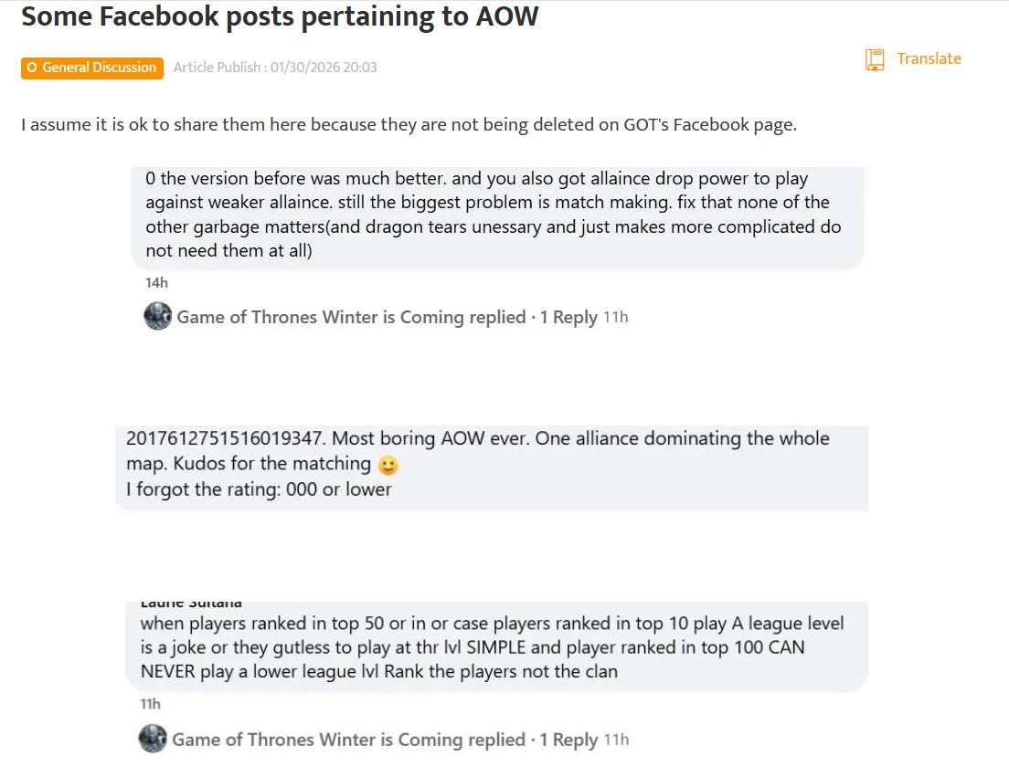Click the 11h time after the first 1 Reply
Viewport: 1009px width, 767px height.
(616, 317)
